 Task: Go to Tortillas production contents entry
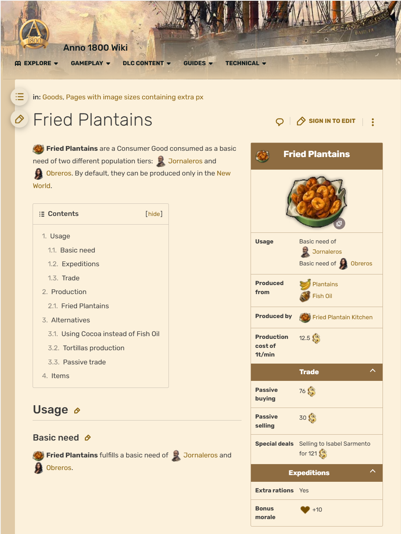point(93,348)
